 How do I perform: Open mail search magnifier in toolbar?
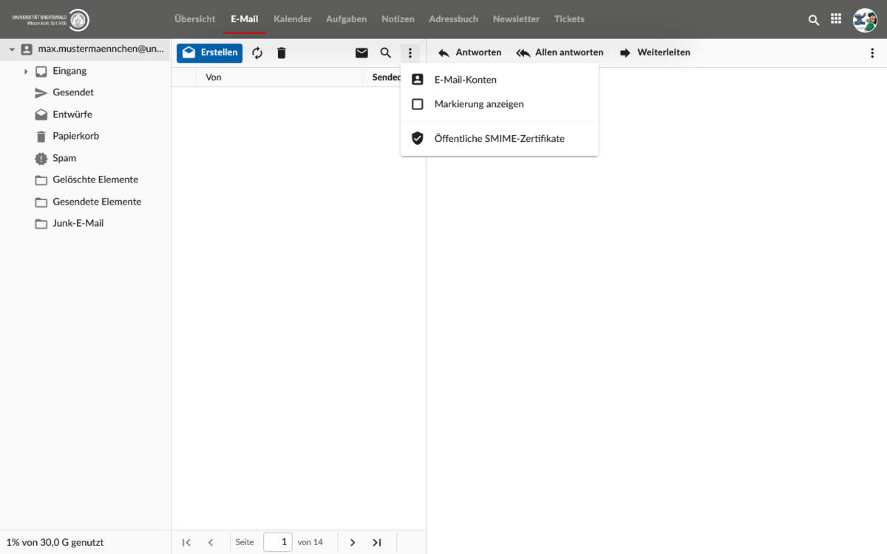pyautogui.click(x=385, y=53)
